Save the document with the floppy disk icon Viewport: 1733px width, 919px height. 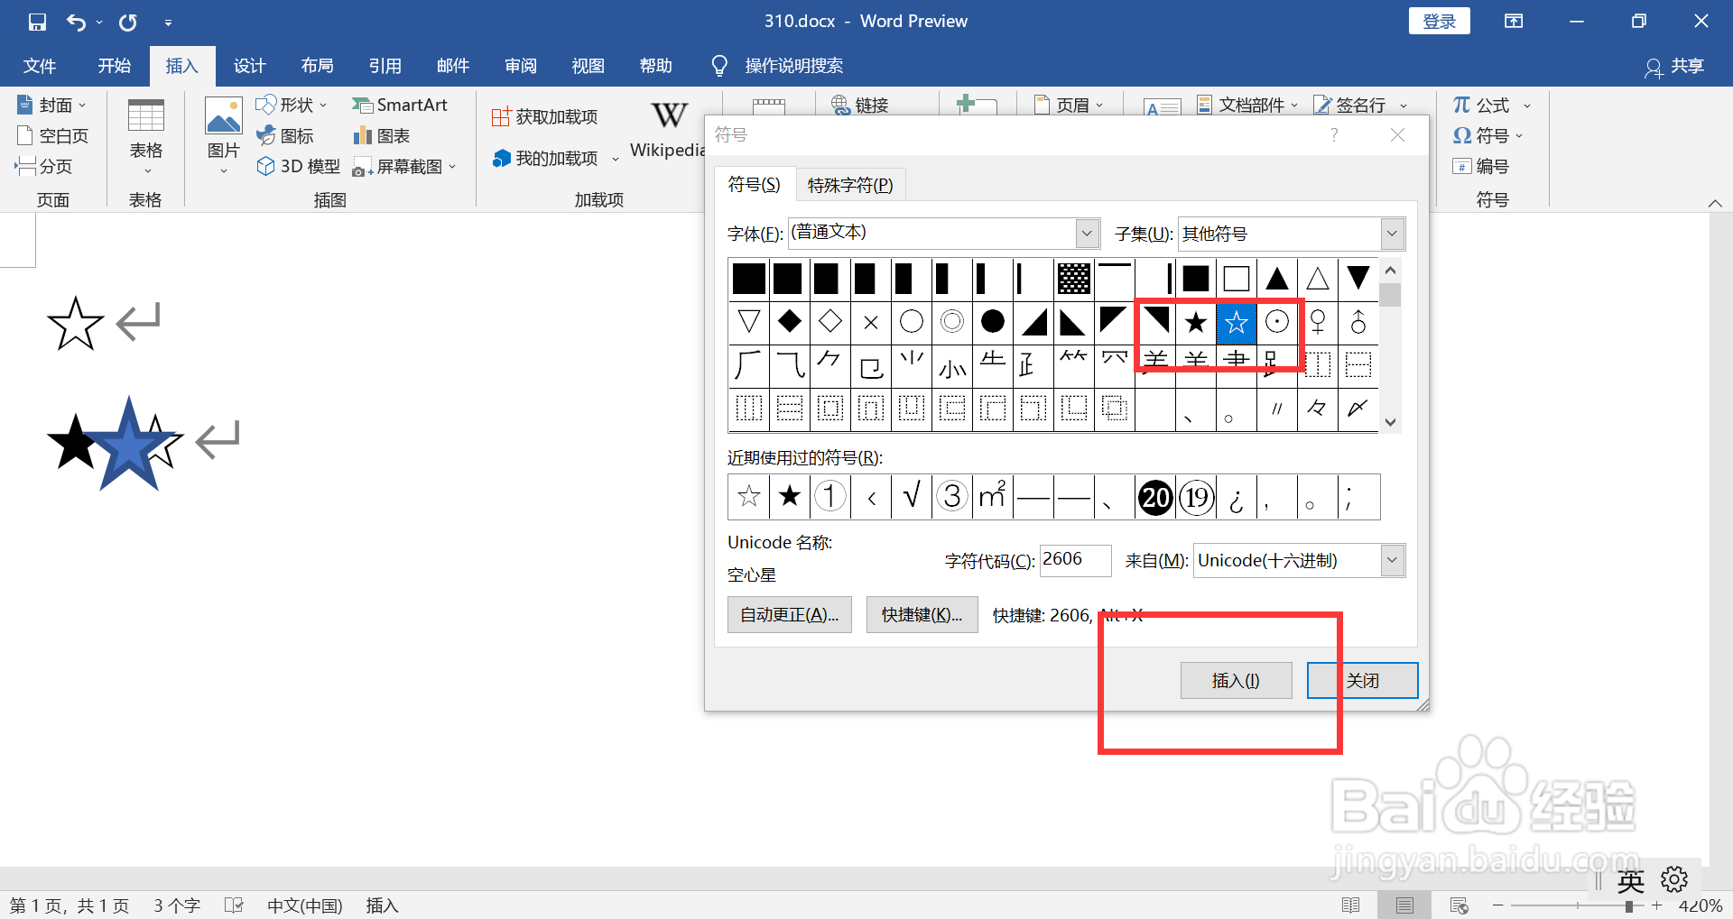(x=37, y=22)
